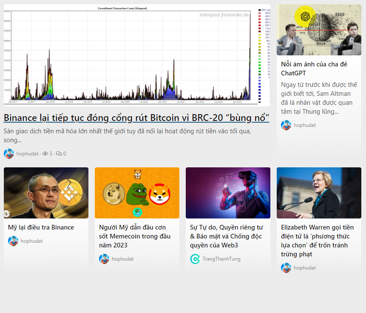The image size is (366, 313).
Task: Click hophudat avatar on Memecoin card
Action: 104,259
